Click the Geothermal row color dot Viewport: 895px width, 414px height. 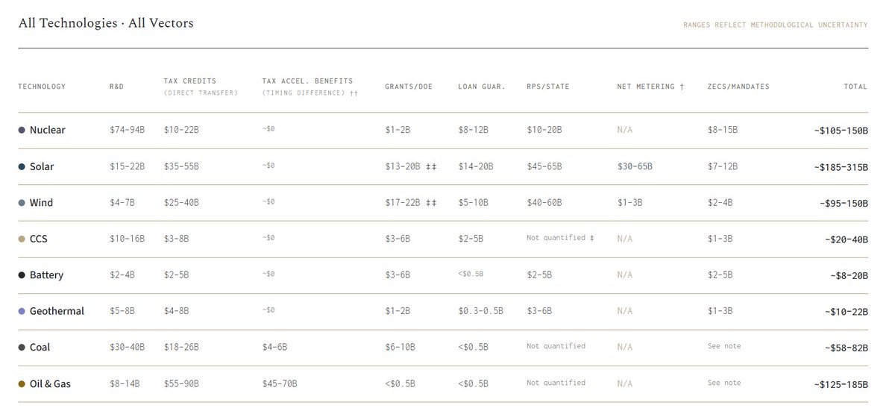click(22, 311)
